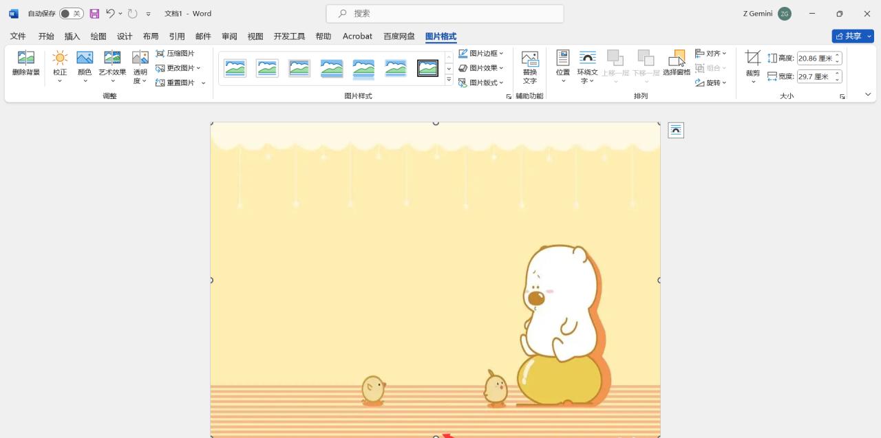Switch to 视图 (View) tab
Image resolution: width=881 pixels, height=438 pixels.
pyautogui.click(x=255, y=36)
